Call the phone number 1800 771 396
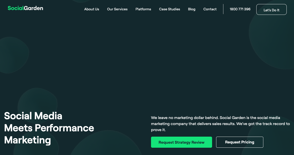The image size is (294, 155). pos(240,9)
